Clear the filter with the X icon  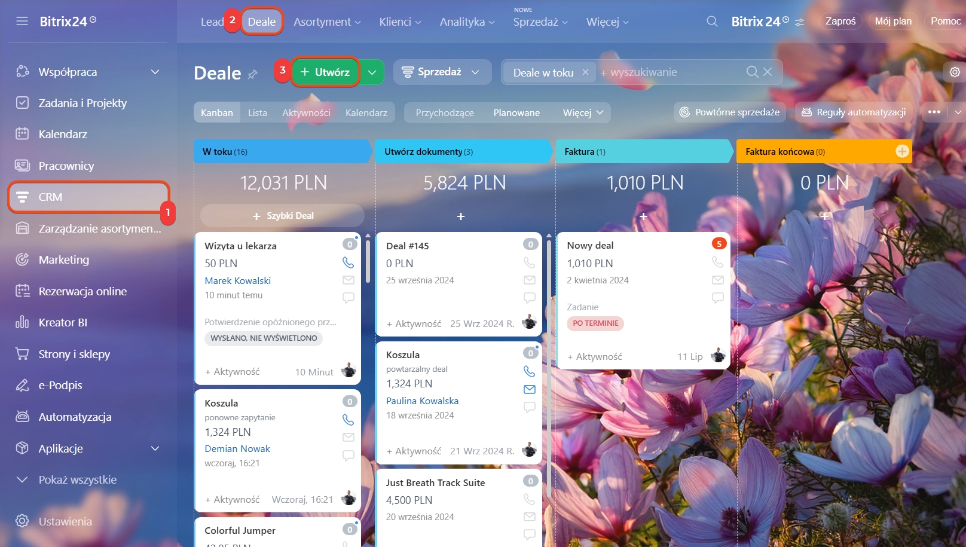(x=768, y=72)
